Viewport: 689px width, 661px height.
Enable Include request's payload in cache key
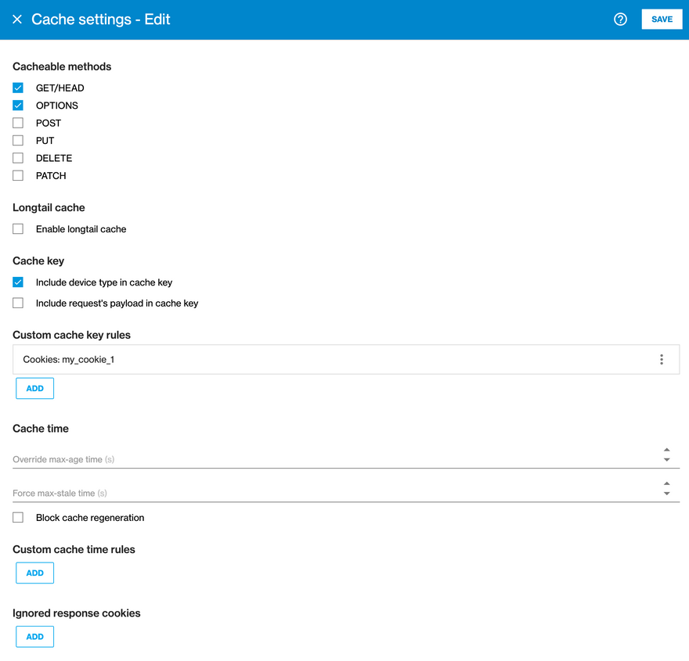[17, 303]
